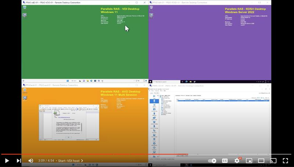Open Recycle Bin on the AVD desktop

tap(25, 90)
